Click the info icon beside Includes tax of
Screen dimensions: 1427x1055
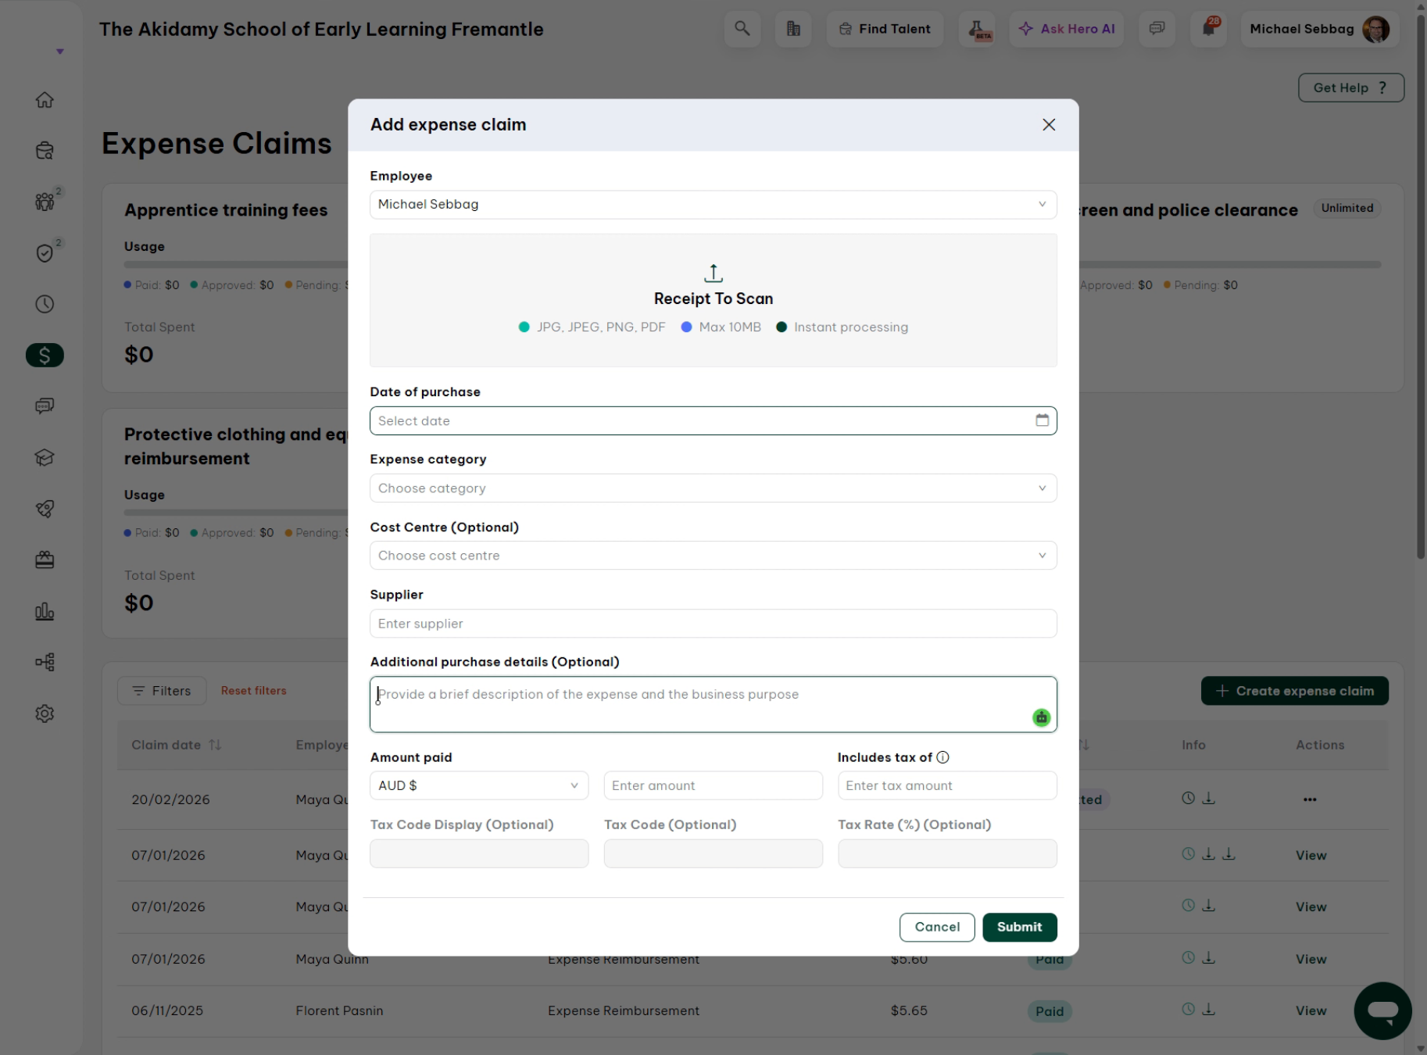pos(942,757)
